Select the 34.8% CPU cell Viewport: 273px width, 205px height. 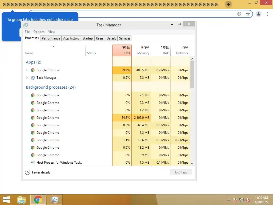(122, 118)
